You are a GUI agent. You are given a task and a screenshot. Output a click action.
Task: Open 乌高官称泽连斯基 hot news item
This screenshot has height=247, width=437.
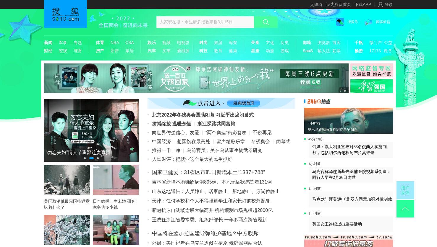351,174
